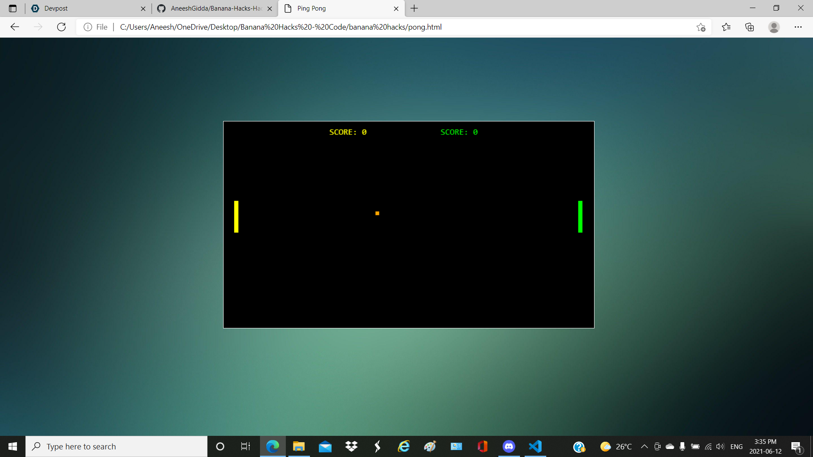Viewport: 813px width, 457px height.
Task: Close the Ping Pong tab
Action: pyautogui.click(x=396, y=8)
